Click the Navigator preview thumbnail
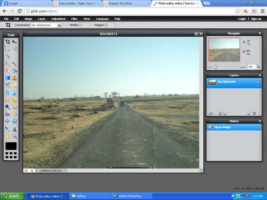The image size is (267, 200). [x=224, y=49]
